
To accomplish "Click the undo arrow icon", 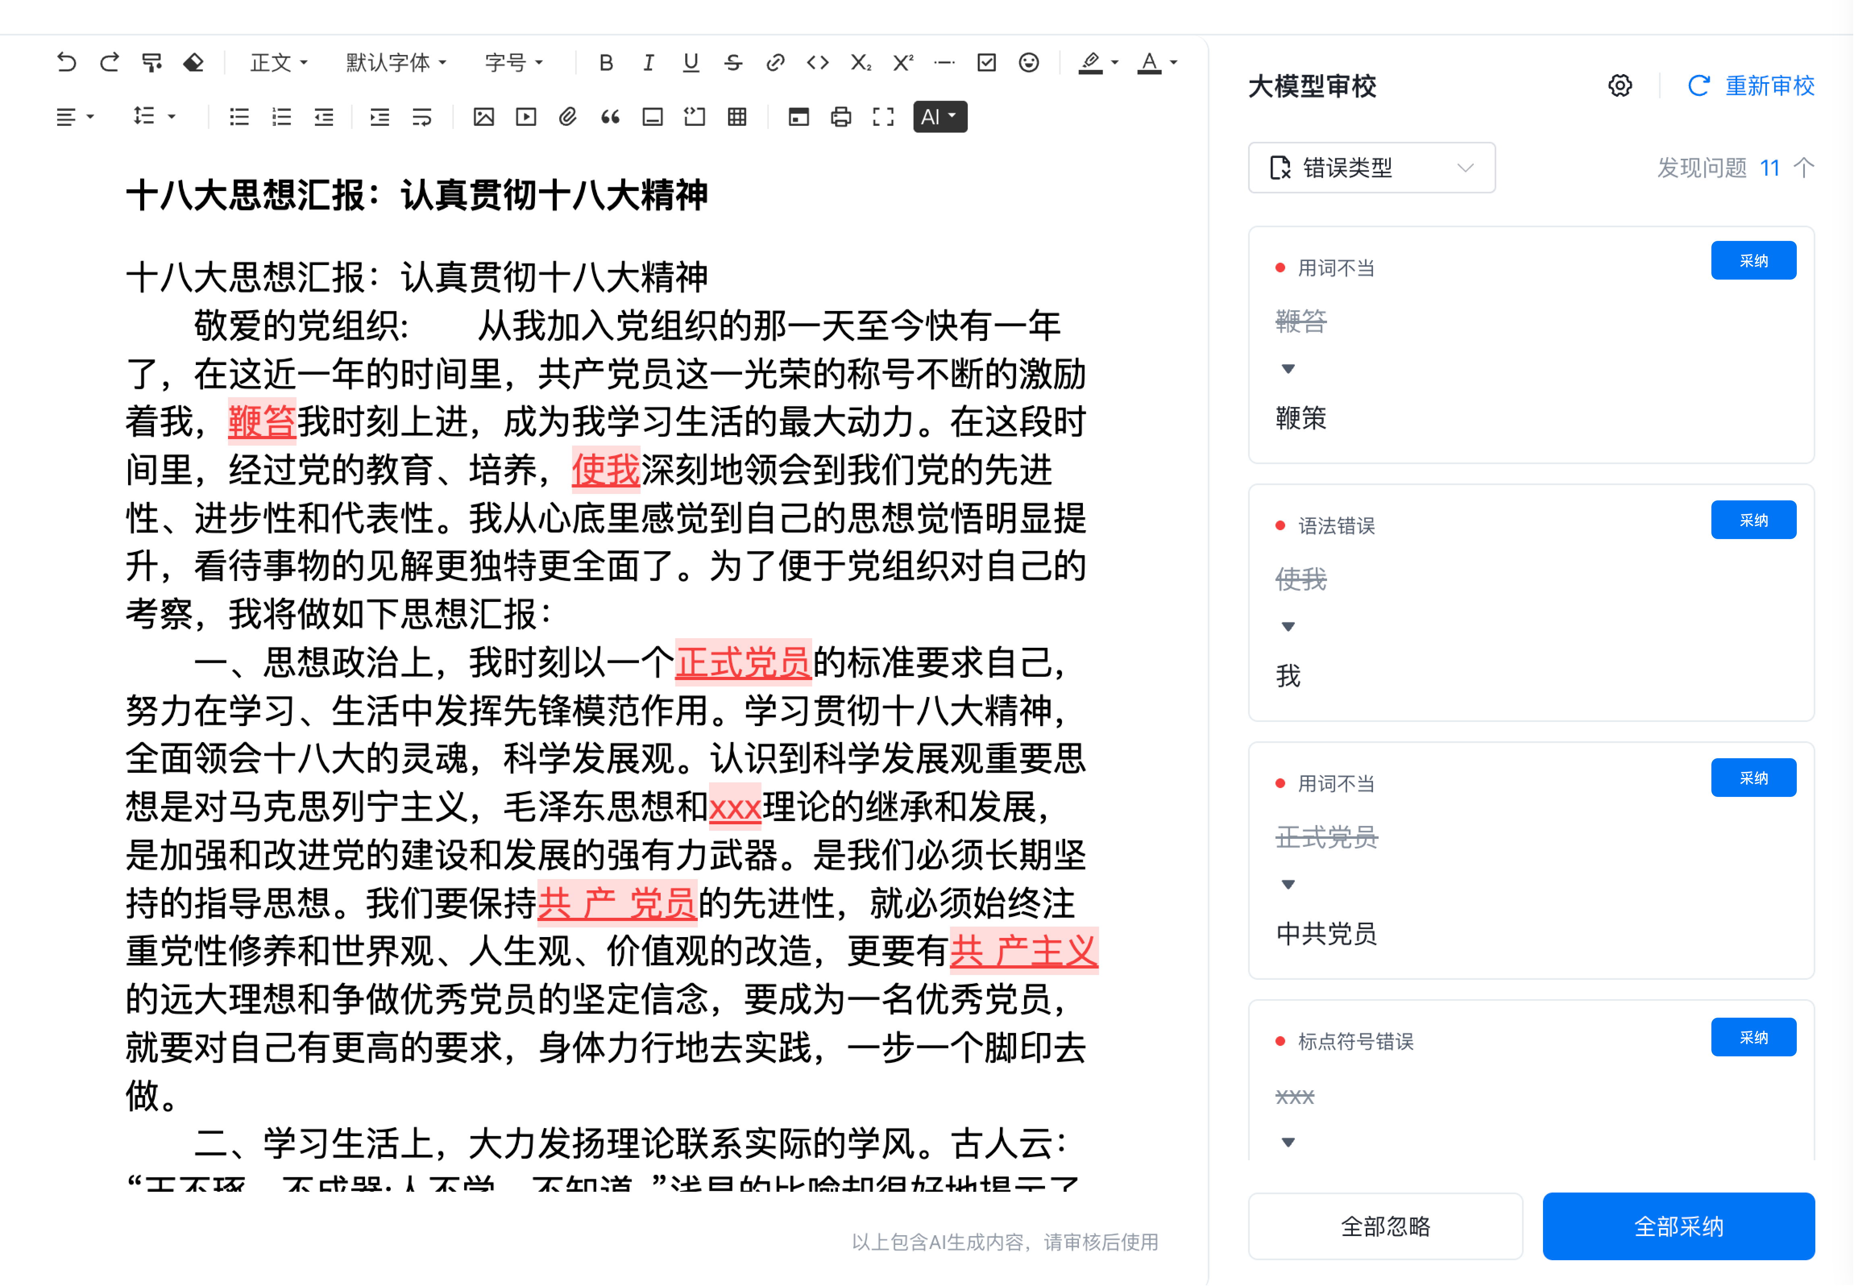I will coord(66,62).
